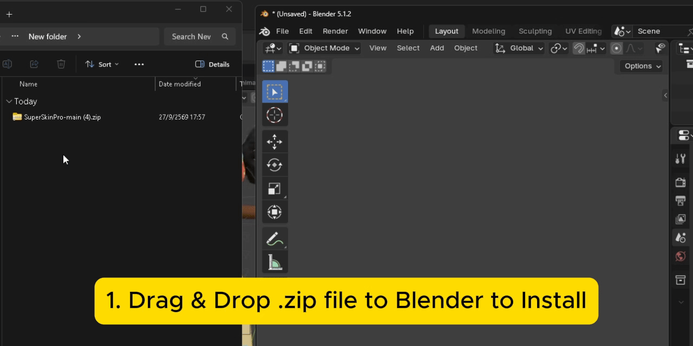Switch to the Sculpting workspace tab
Viewport: 693px width, 346px height.
535,31
